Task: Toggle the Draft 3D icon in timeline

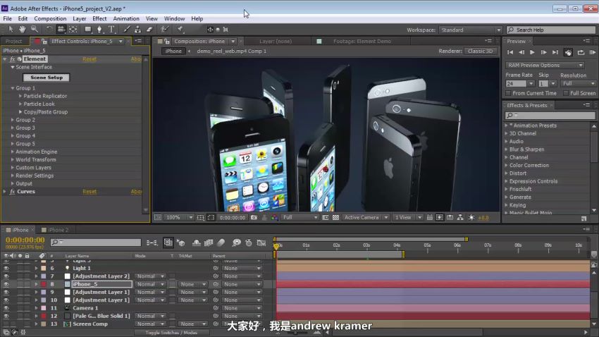Action: point(180,243)
